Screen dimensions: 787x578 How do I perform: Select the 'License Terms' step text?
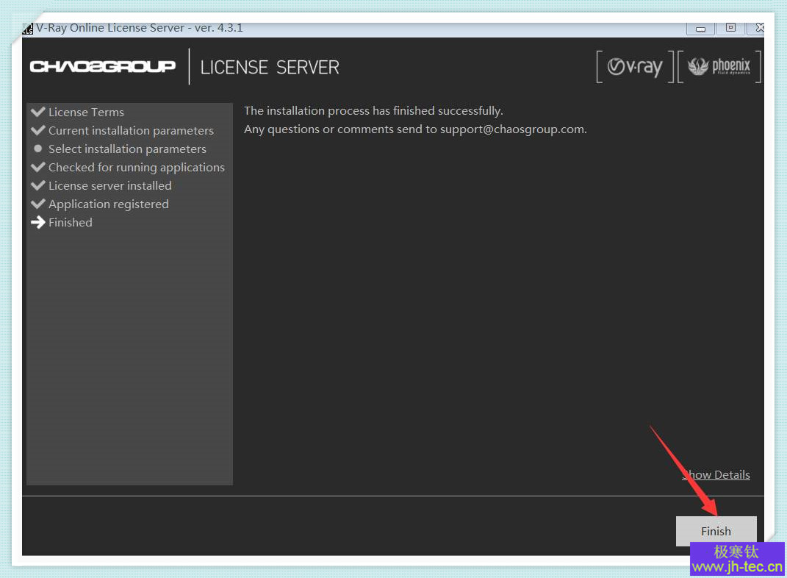point(86,112)
